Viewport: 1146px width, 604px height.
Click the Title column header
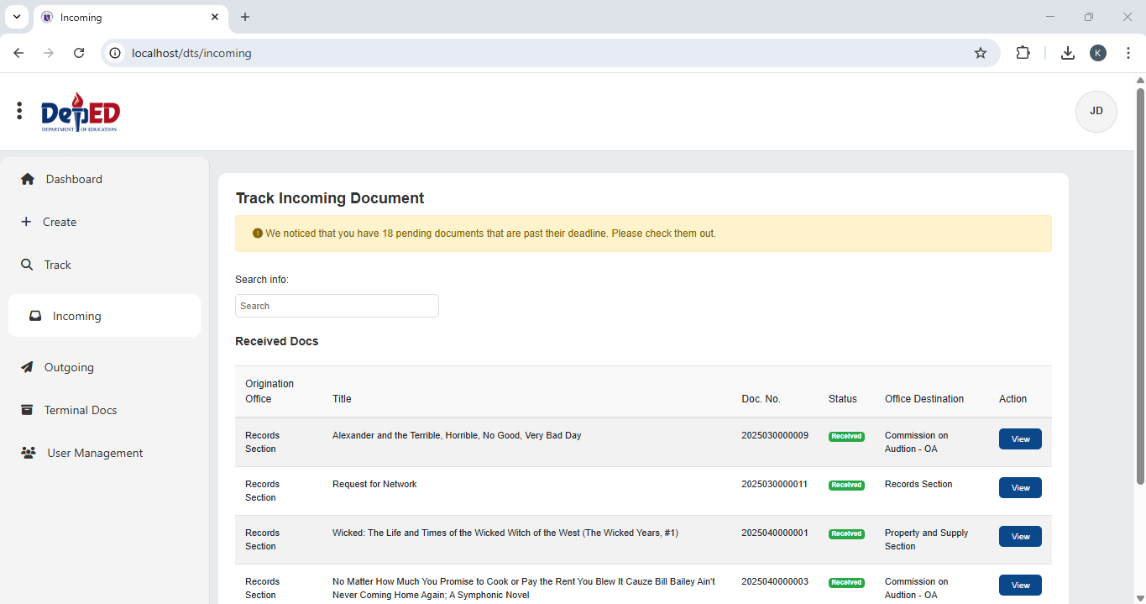[x=342, y=399]
